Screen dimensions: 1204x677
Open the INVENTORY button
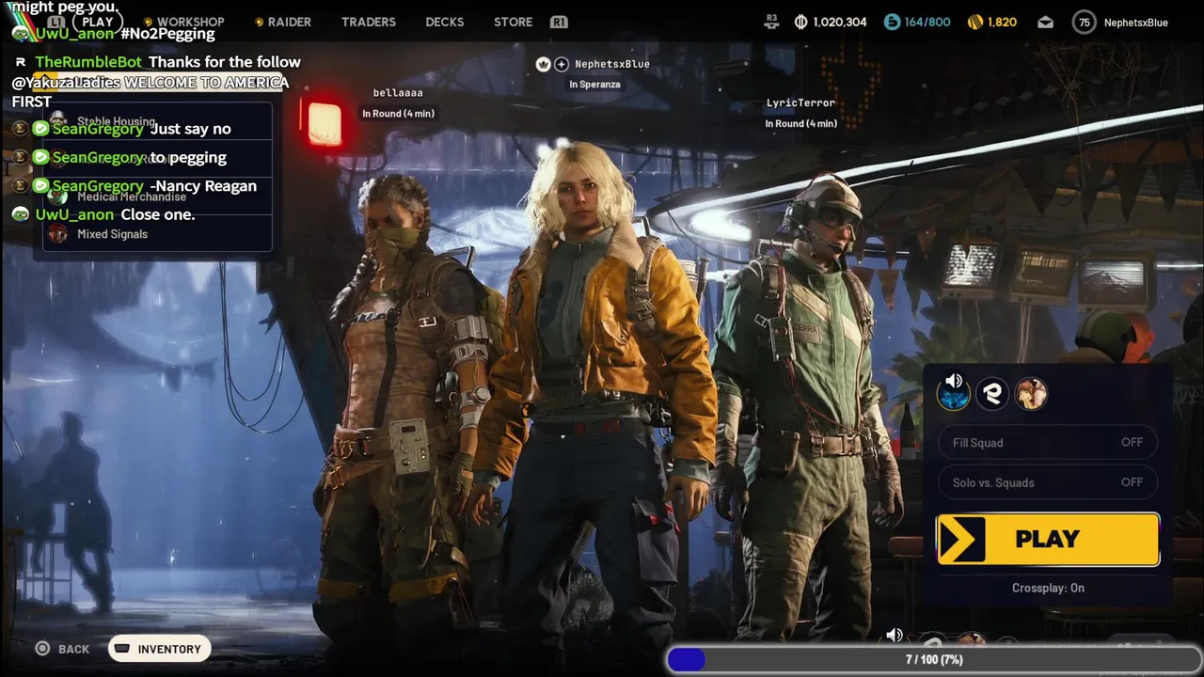pyautogui.click(x=160, y=649)
